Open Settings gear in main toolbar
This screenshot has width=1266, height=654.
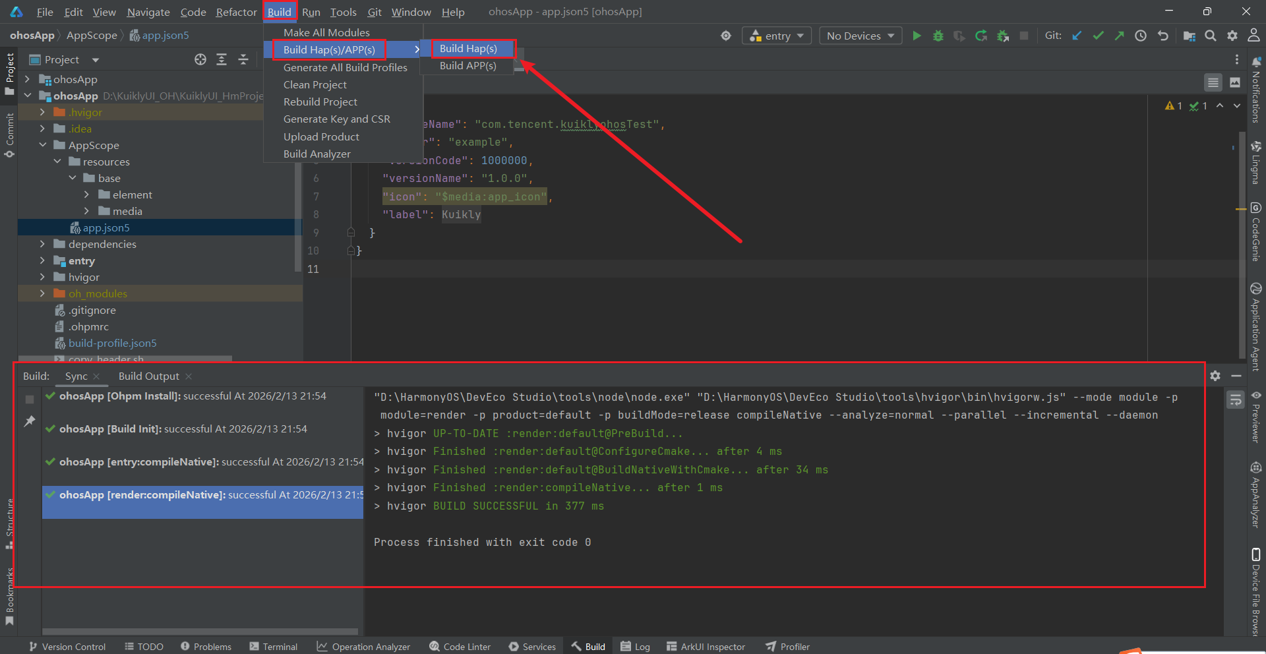pyautogui.click(x=1232, y=36)
